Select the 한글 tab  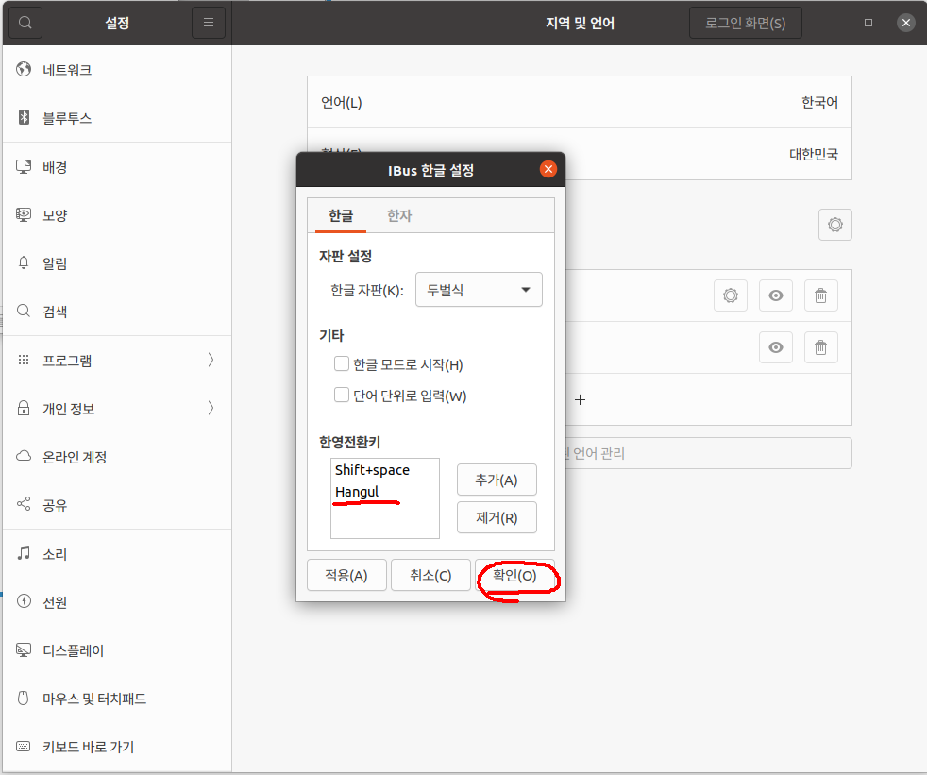pos(341,216)
